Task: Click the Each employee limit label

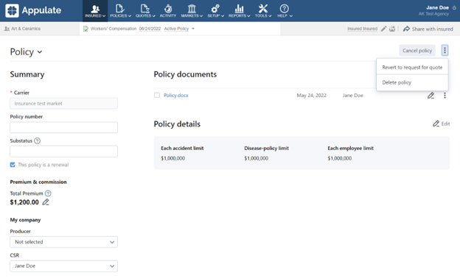Action: point(351,149)
